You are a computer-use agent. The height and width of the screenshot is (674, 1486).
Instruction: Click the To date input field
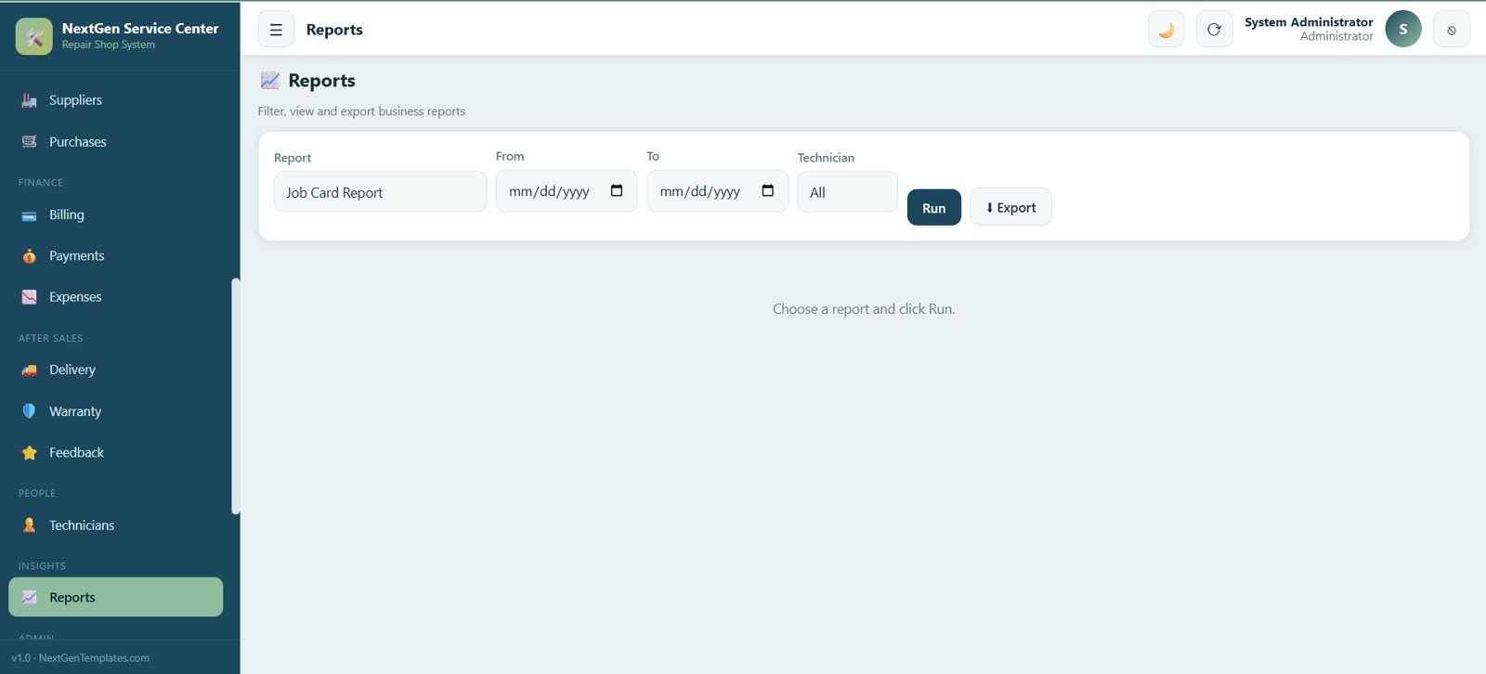coord(718,191)
